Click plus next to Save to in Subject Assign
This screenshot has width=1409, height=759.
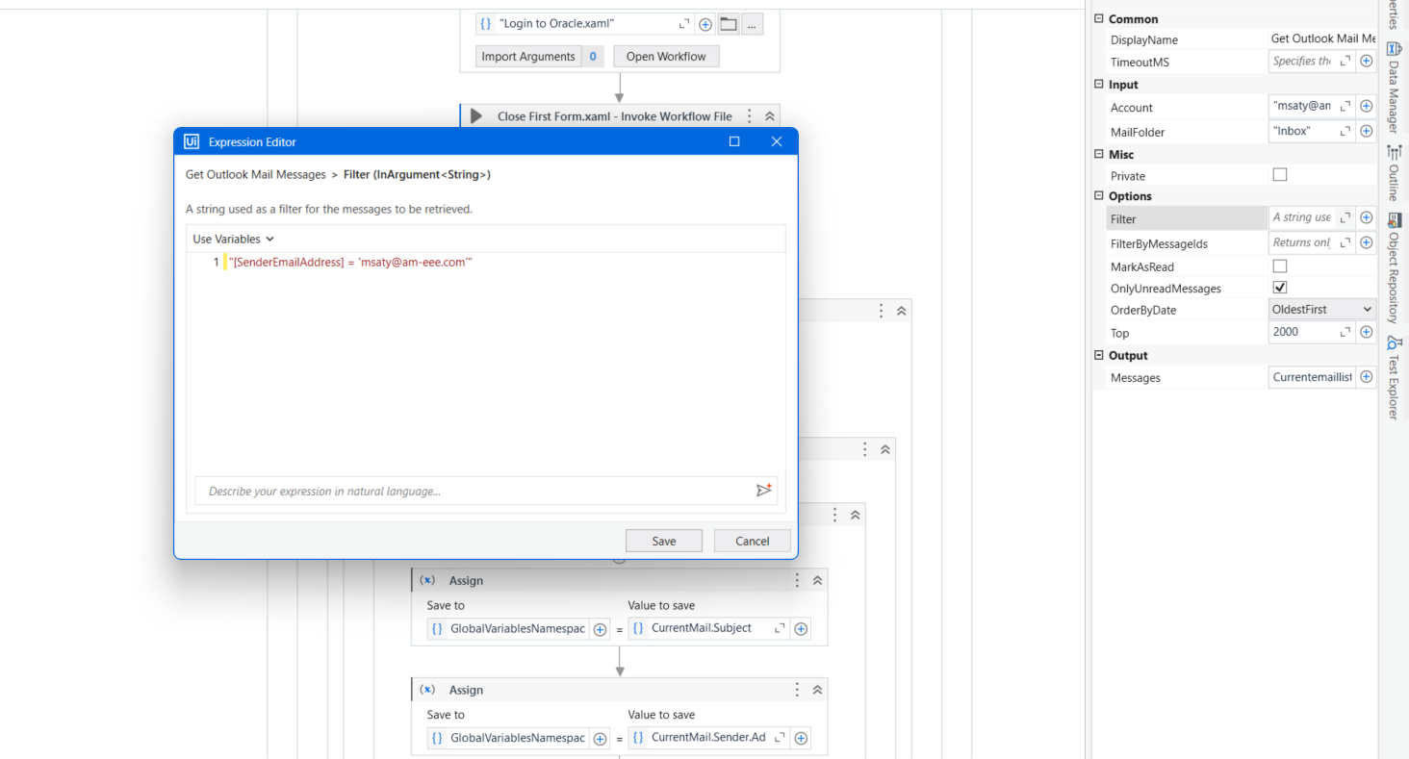click(600, 629)
